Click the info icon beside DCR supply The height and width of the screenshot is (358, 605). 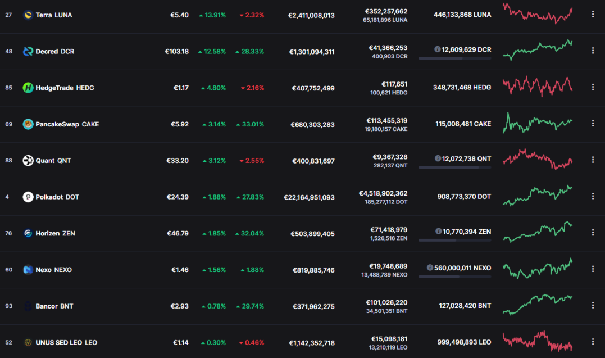pos(437,49)
